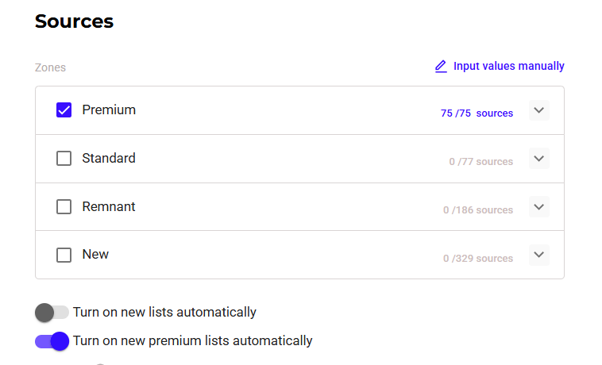Enable the Remnant zone checkbox
This screenshot has height=365, width=602.
click(64, 207)
